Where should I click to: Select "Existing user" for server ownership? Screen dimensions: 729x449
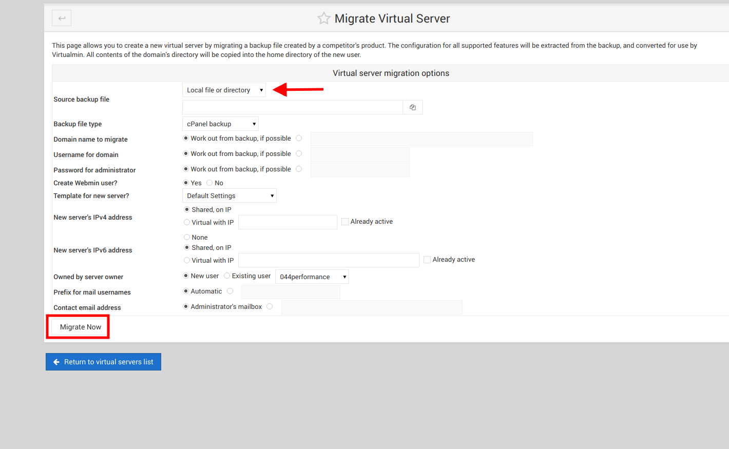pyautogui.click(x=226, y=276)
